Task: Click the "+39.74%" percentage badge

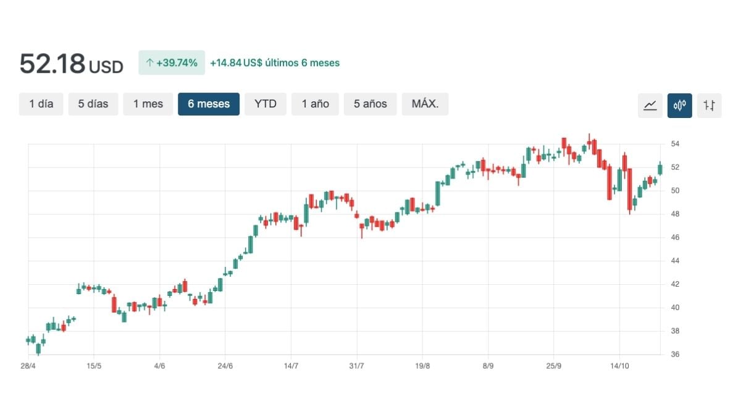Action: pyautogui.click(x=172, y=62)
